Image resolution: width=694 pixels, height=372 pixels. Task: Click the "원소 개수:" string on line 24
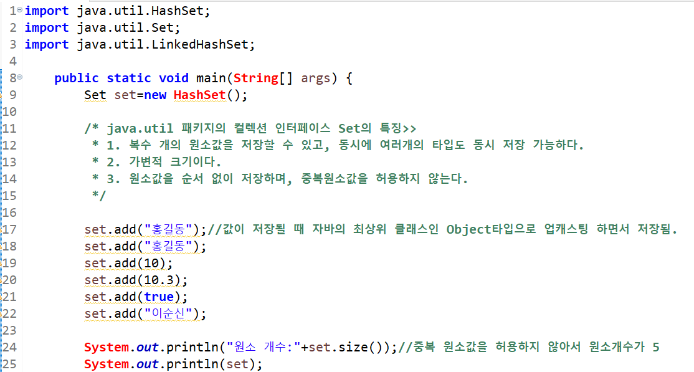click(x=264, y=347)
